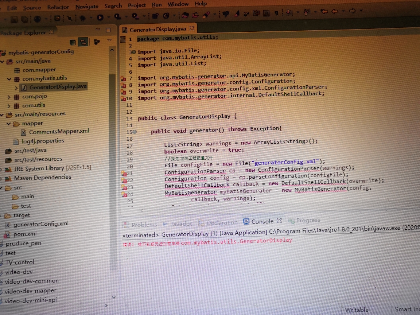Click the Open Type folder icon
420x315 pixels.
coord(185,15)
